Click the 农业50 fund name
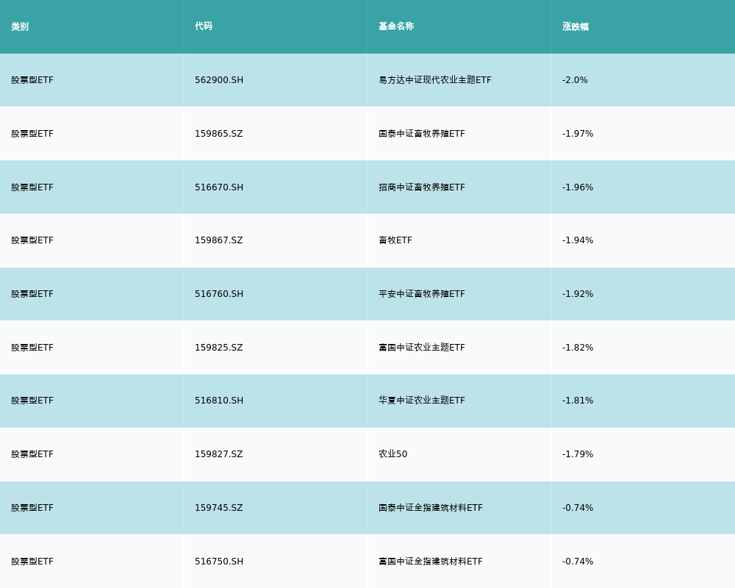Viewport: 735px width, 588px height. click(x=392, y=454)
